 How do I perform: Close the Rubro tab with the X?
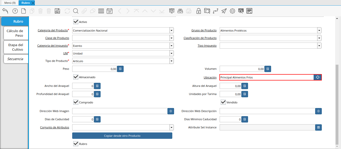pos(33,3)
